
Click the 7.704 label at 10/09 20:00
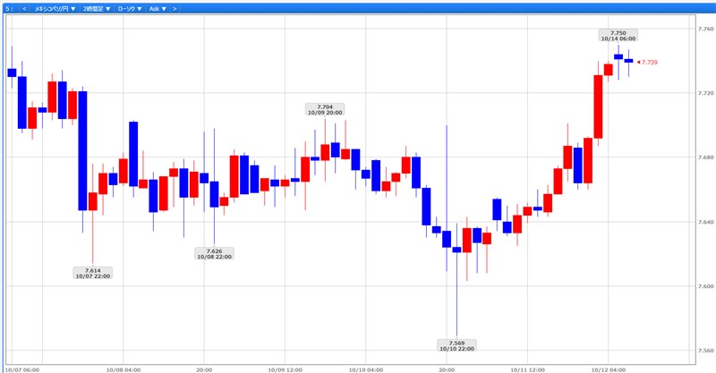click(x=325, y=109)
